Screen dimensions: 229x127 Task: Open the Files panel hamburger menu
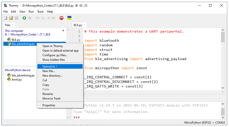pyautogui.click(x=63, y=30)
